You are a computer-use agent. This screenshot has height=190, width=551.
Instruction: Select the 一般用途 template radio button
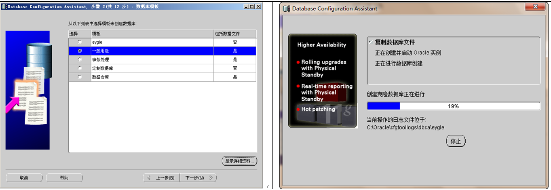[80, 51]
